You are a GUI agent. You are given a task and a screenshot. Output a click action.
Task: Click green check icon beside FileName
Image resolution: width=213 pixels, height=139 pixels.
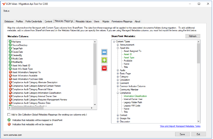[x=10, y=42]
